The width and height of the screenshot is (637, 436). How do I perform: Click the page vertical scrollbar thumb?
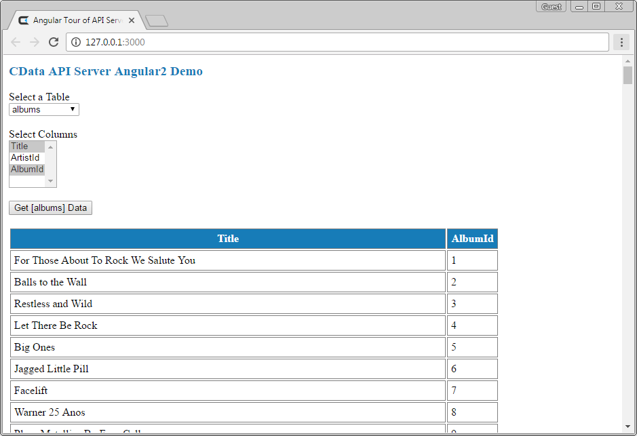pyautogui.click(x=628, y=75)
